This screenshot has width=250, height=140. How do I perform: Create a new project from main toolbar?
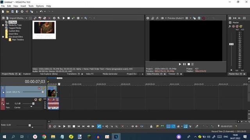coord(3,12)
